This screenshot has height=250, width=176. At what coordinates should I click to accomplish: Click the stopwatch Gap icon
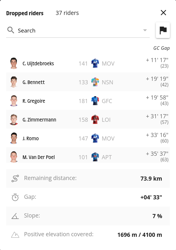click(15, 197)
